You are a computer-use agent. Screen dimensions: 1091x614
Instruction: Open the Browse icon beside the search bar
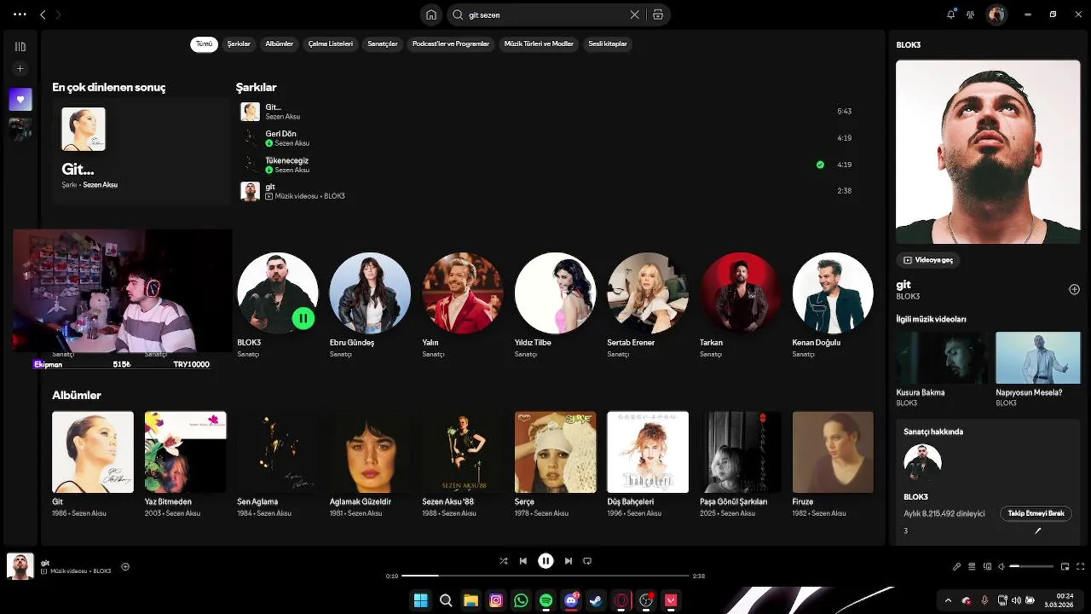657,14
